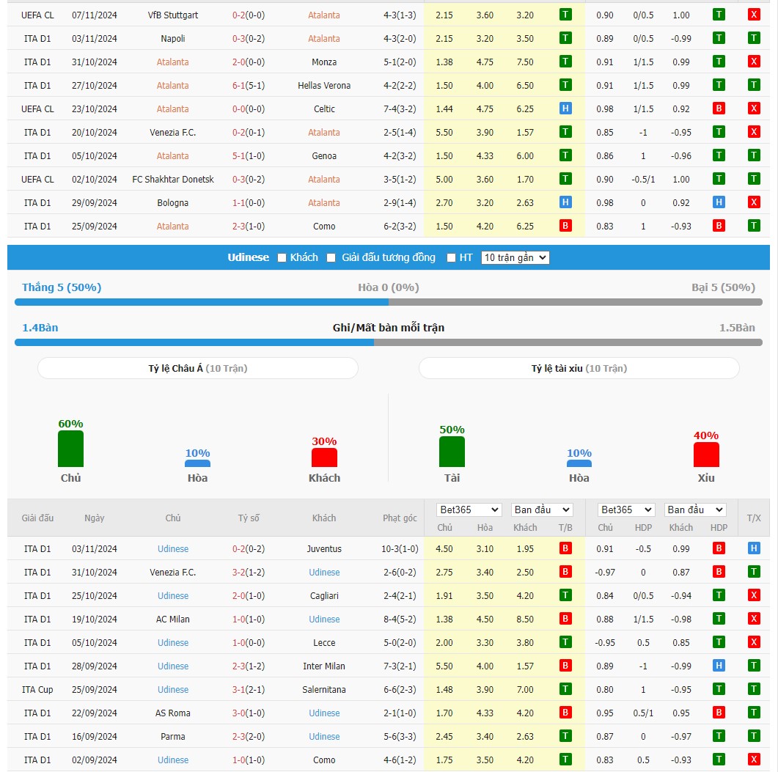Viewport: 778px width, 772px height.
Task: Click blue H over/under badge in Udinese vs Juventus row
Action: 754,548
